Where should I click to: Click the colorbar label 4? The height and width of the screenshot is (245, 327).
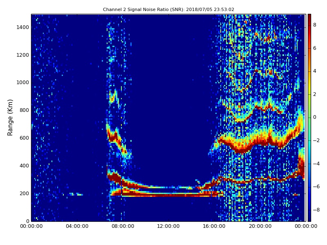[315, 71]
